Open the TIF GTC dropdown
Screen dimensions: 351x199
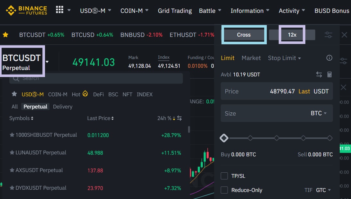tap(323, 190)
